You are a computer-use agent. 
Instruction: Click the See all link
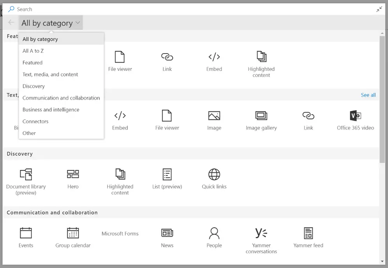[368, 95]
